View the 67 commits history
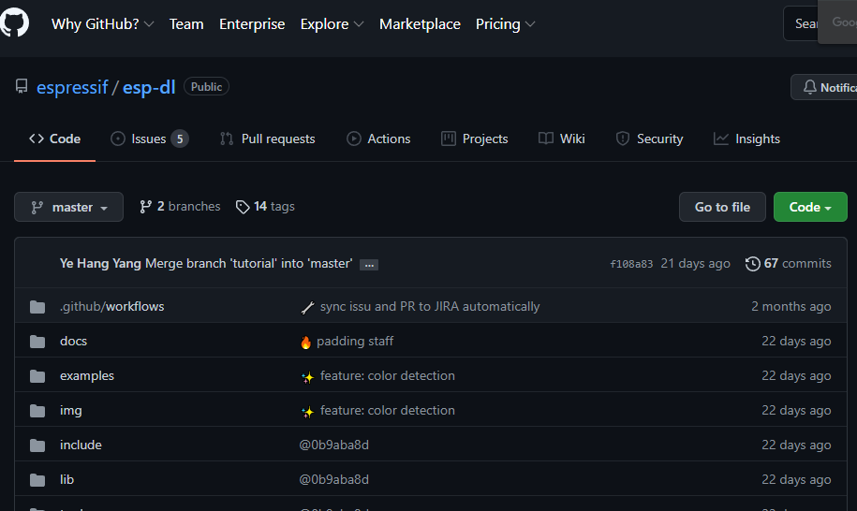 pos(788,264)
